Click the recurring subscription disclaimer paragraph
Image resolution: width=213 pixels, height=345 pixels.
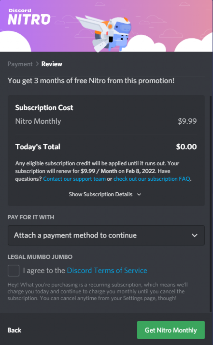coord(96,291)
